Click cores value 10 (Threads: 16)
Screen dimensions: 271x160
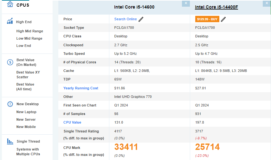click(x=208, y=62)
